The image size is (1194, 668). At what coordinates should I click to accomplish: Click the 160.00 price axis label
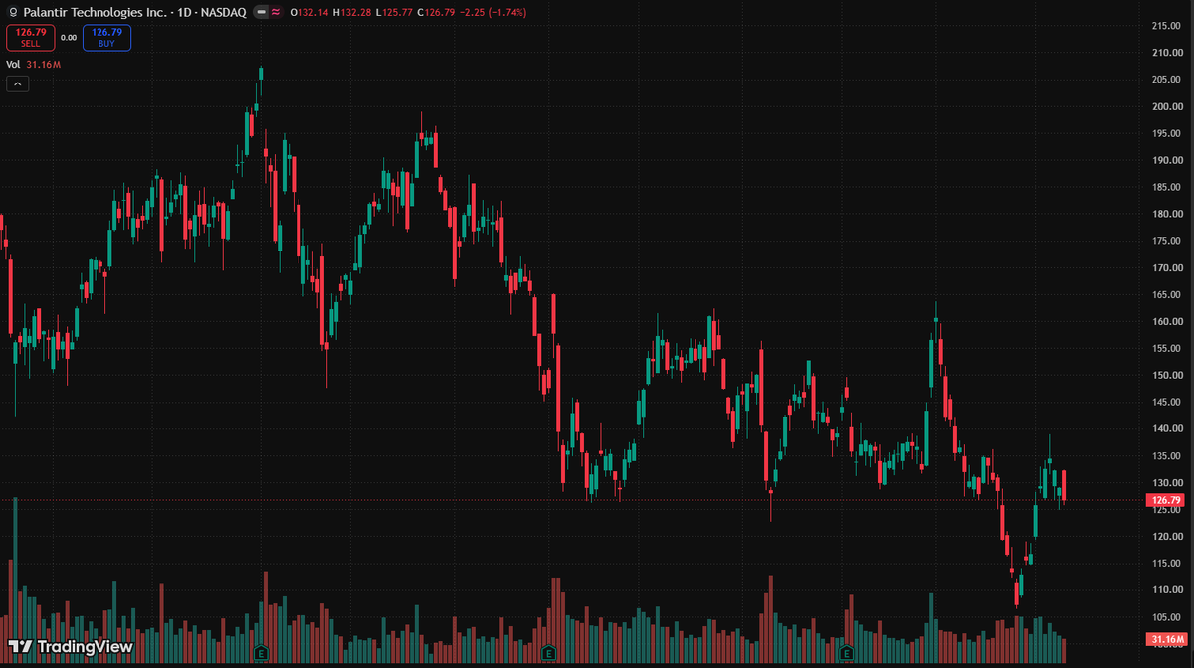click(1165, 321)
